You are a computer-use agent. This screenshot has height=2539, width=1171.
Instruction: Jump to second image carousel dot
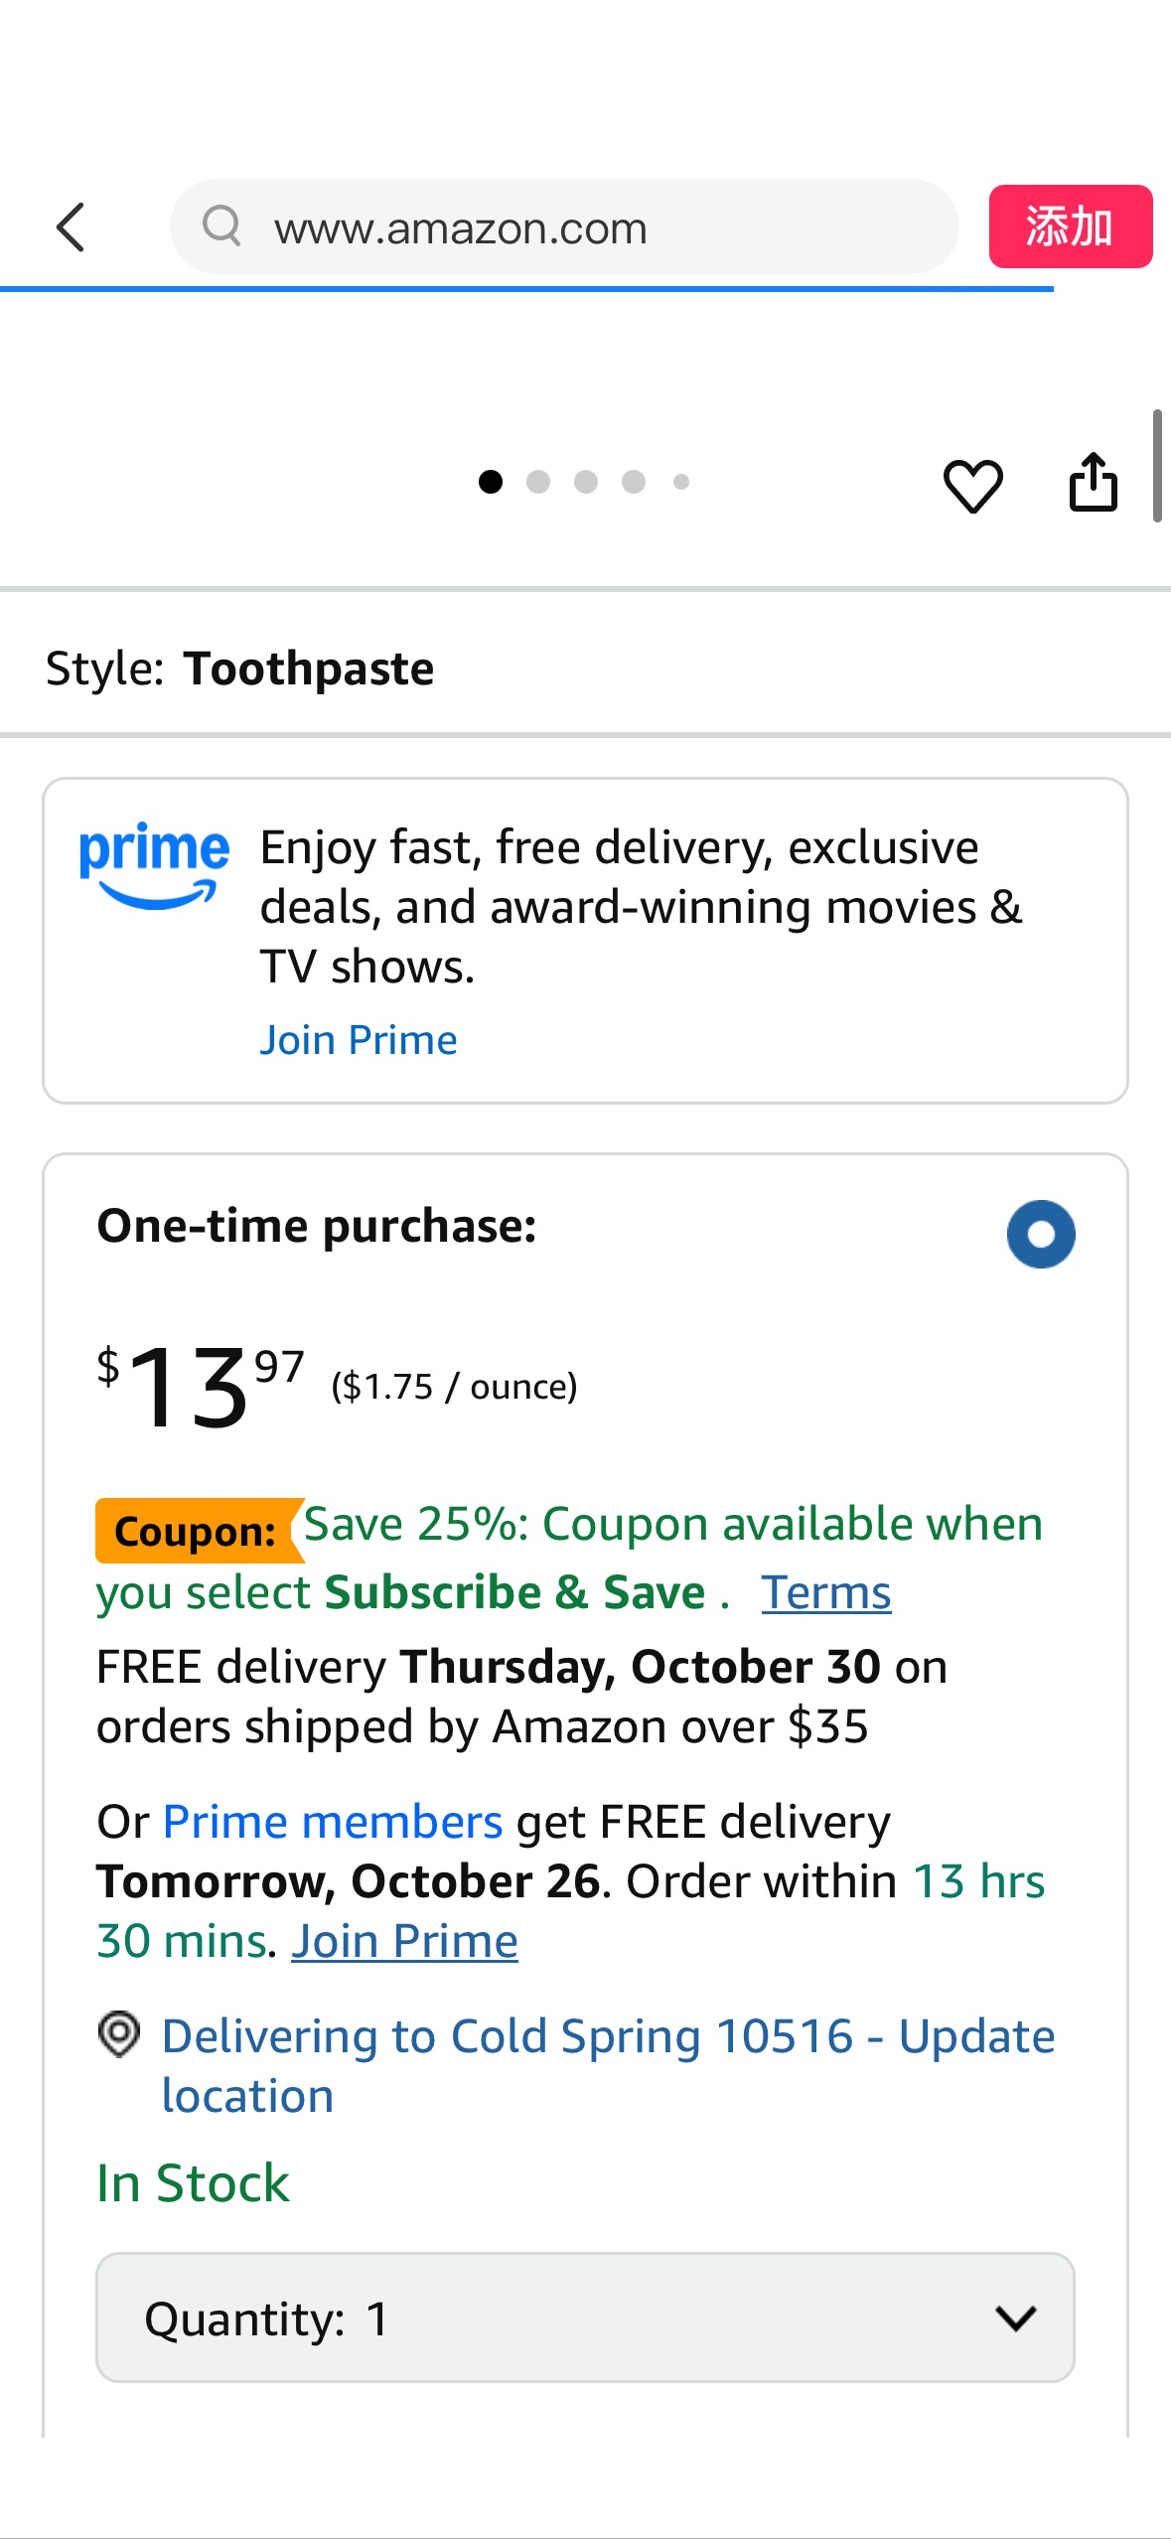pyautogui.click(x=538, y=482)
